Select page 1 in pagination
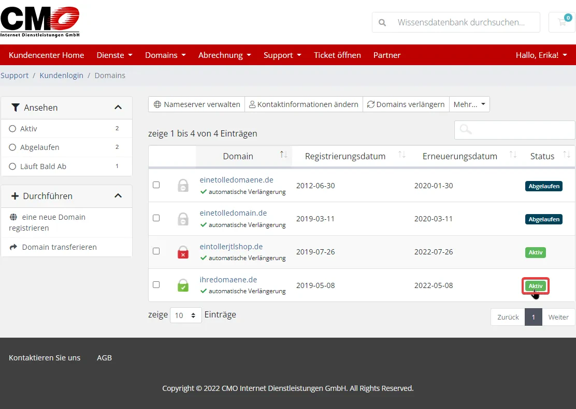 (534, 317)
